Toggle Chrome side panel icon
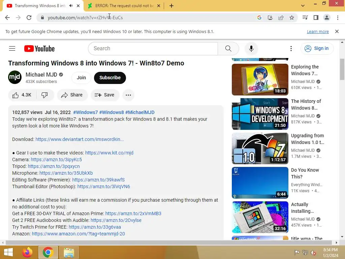This screenshot has width=345, height=259. pos(316,18)
